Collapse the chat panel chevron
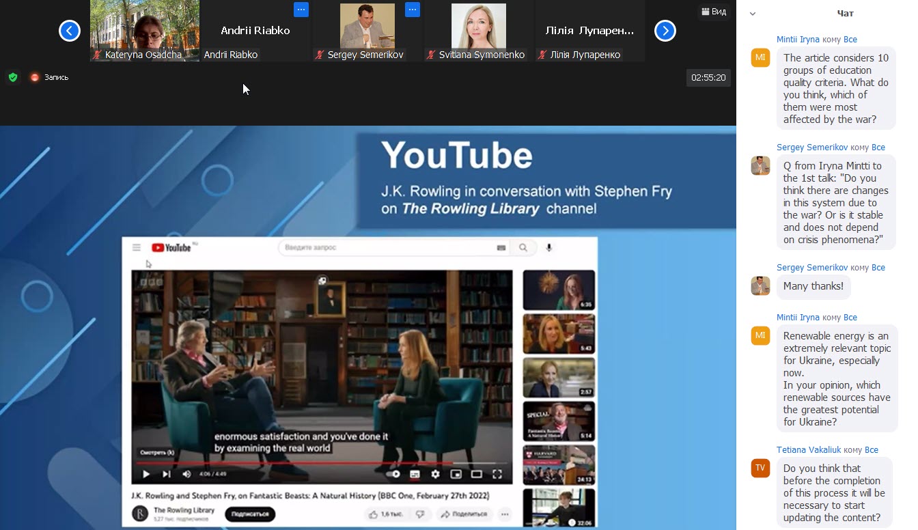918x530 pixels. (753, 13)
